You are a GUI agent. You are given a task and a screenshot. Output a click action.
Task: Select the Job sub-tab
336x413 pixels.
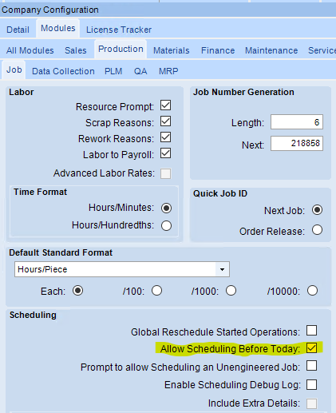click(14, 69)
